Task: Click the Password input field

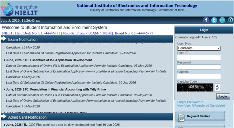Action: 199,67
